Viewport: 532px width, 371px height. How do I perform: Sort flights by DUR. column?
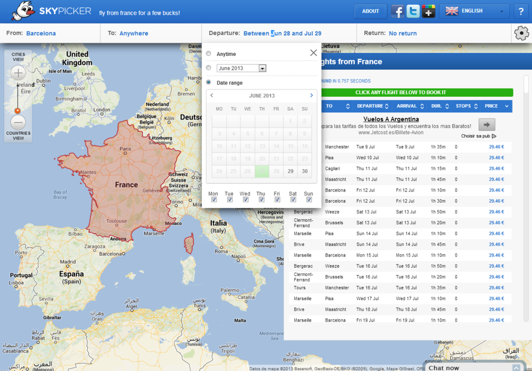click(440, 106)
